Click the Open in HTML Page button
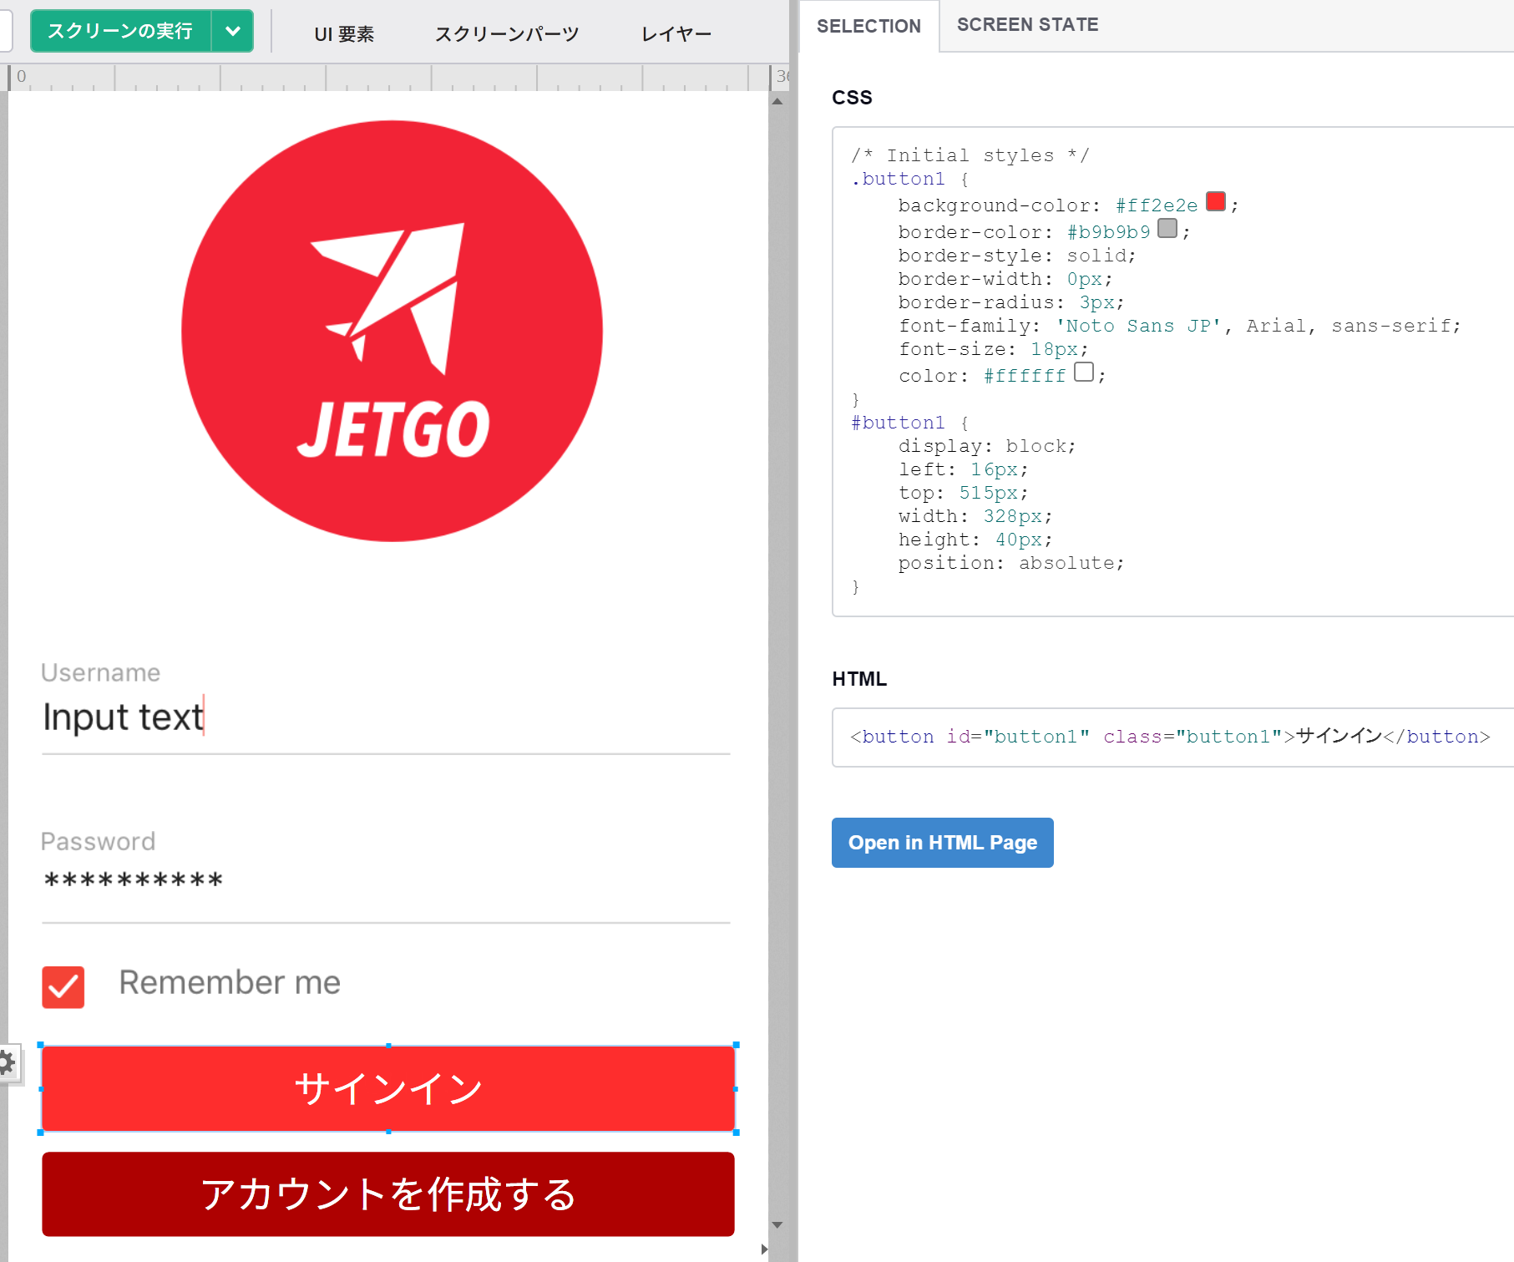Screen dimensions: 1514x1262 942,843
